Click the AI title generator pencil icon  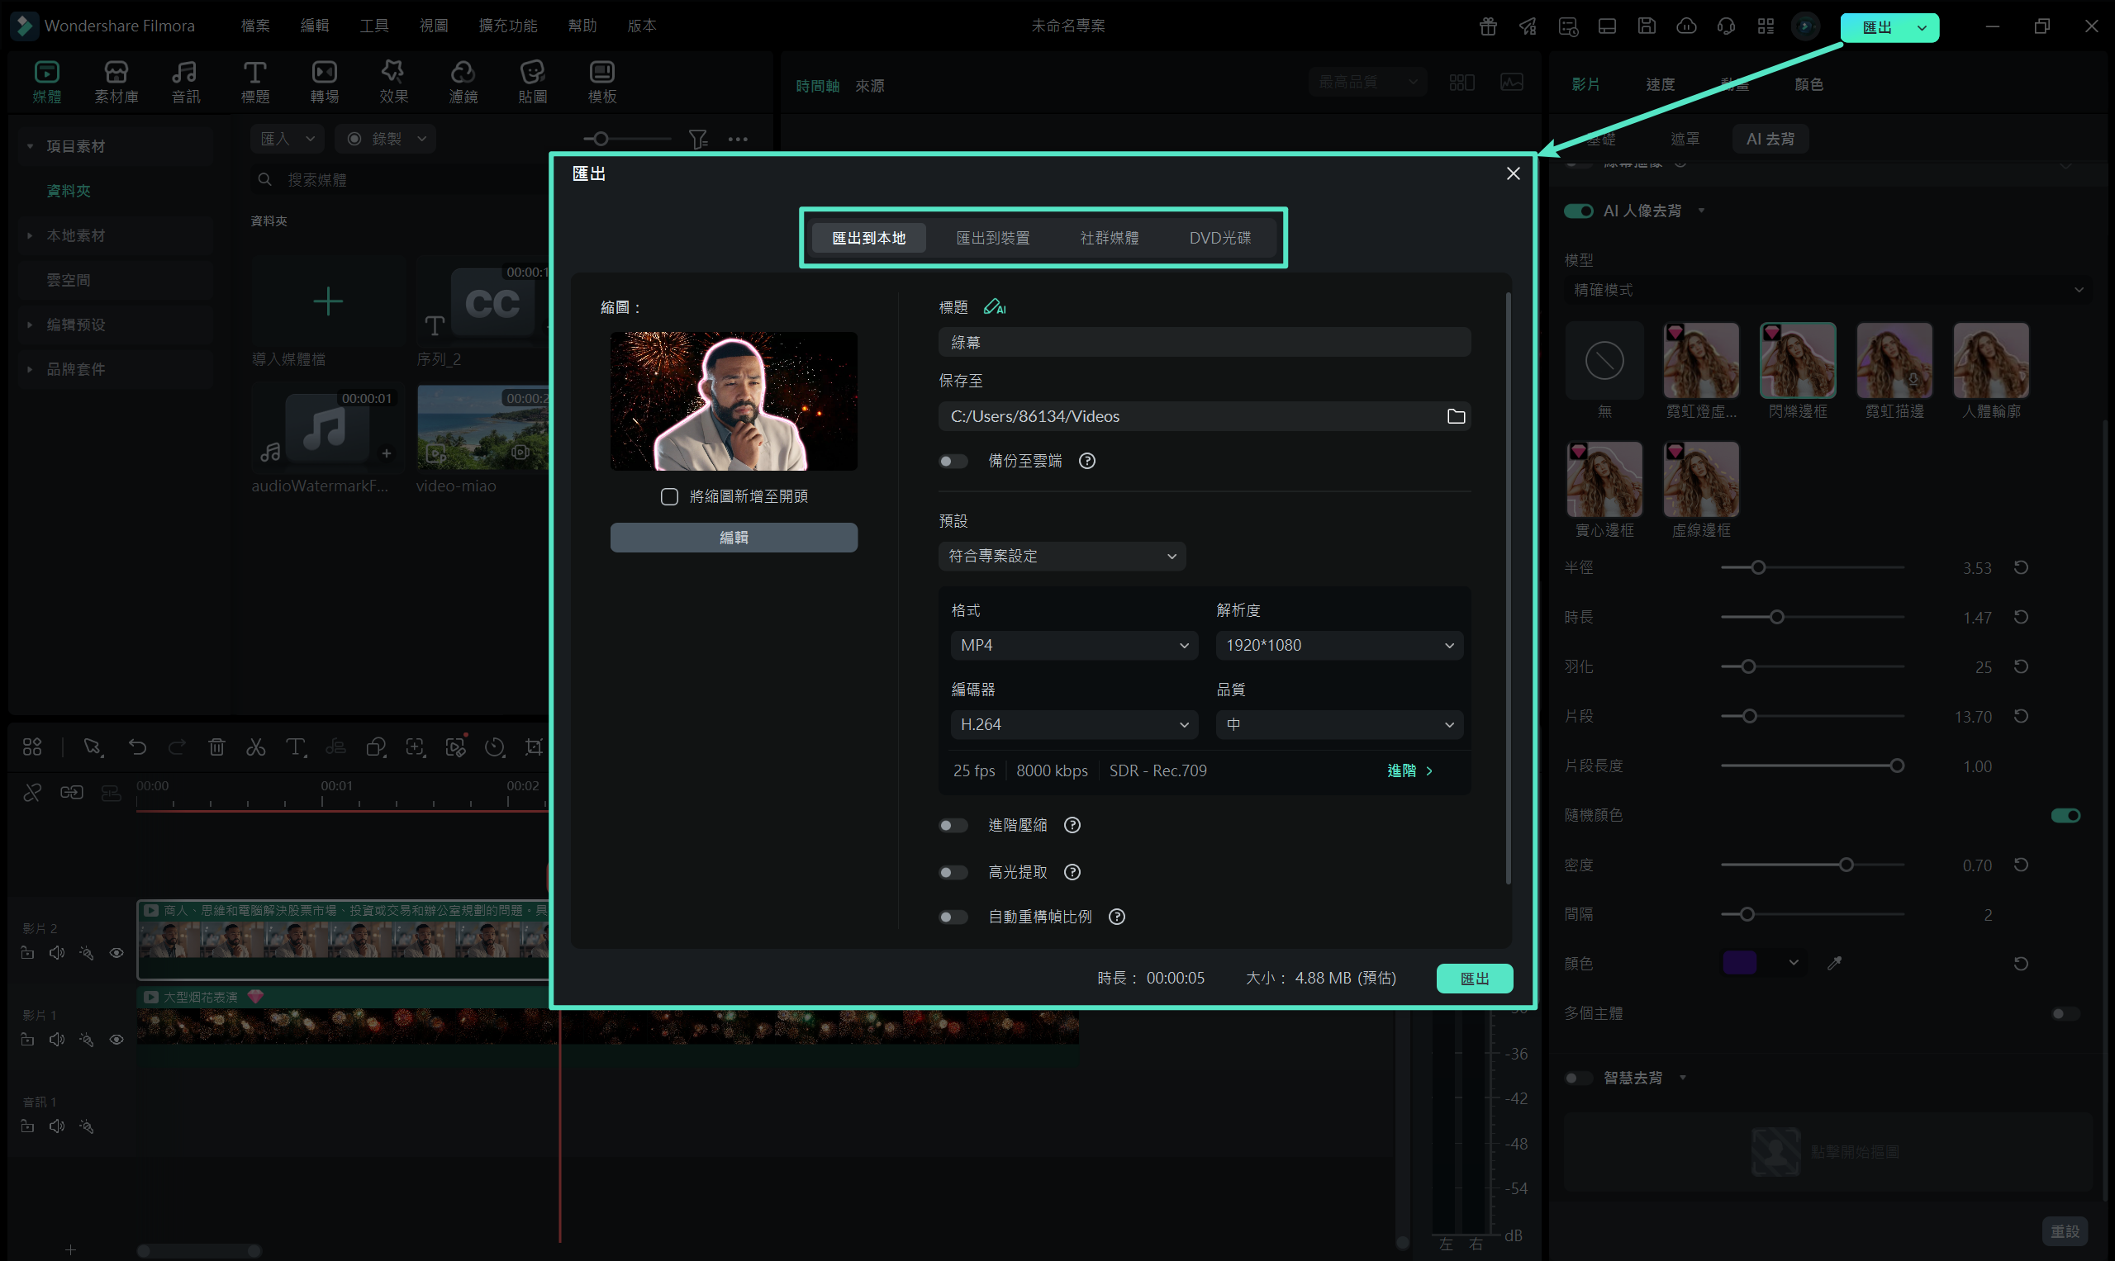[x=994, y=306]
